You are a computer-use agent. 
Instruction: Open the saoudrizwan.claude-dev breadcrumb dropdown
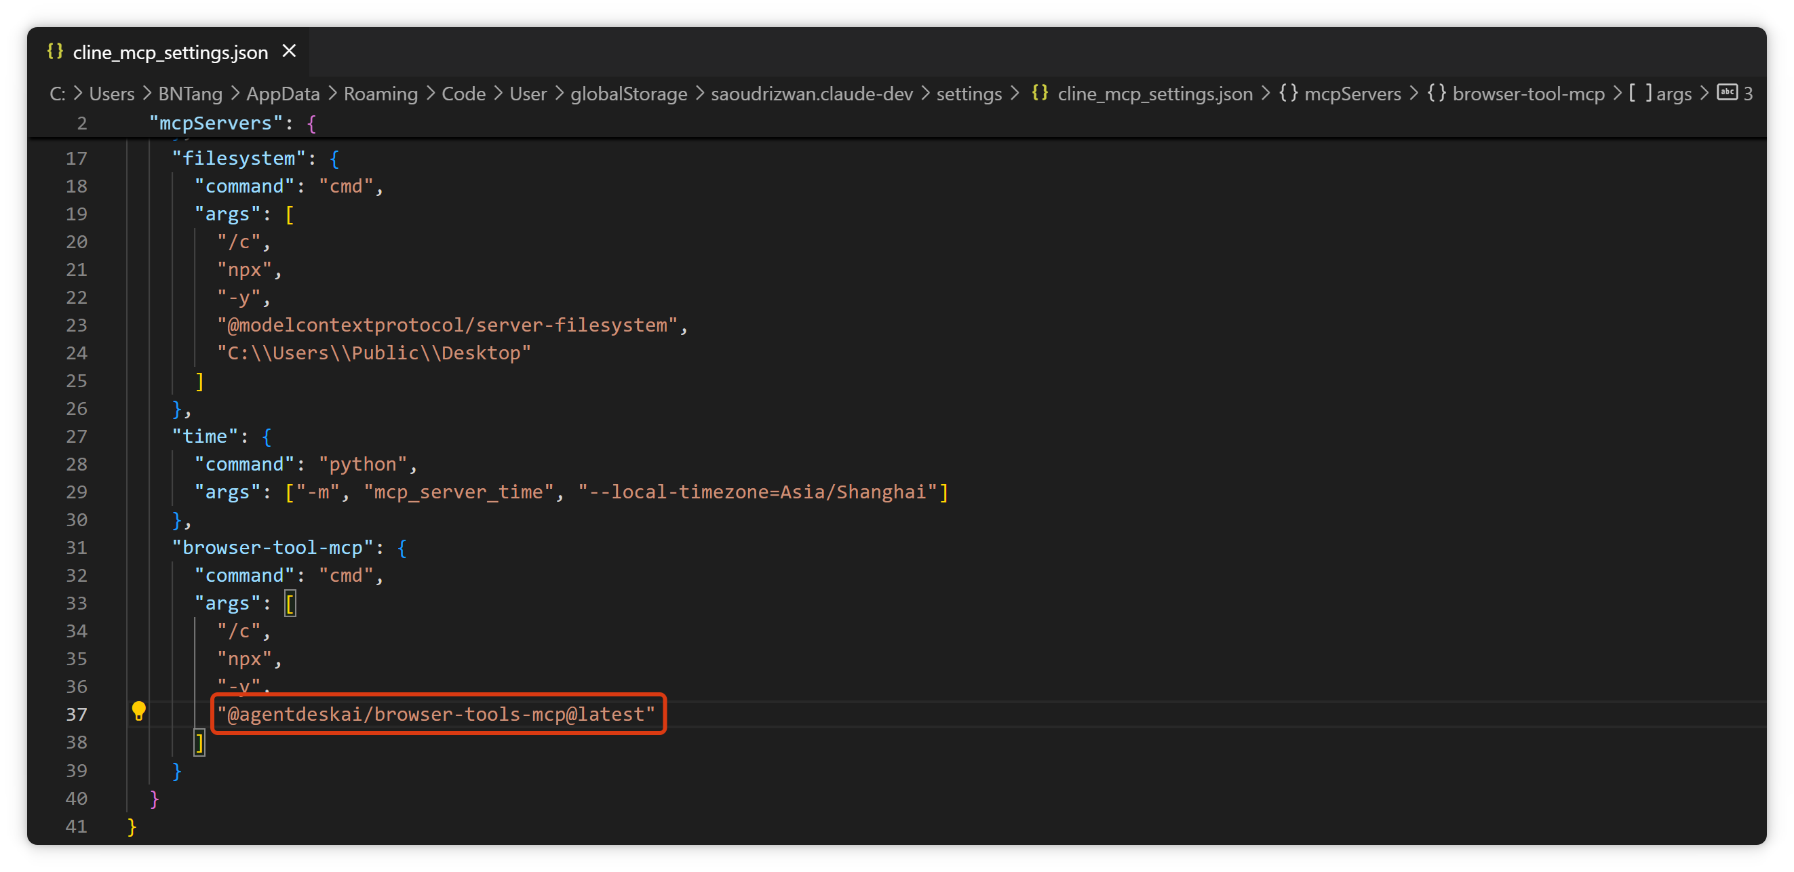click(x=811, y=94)
